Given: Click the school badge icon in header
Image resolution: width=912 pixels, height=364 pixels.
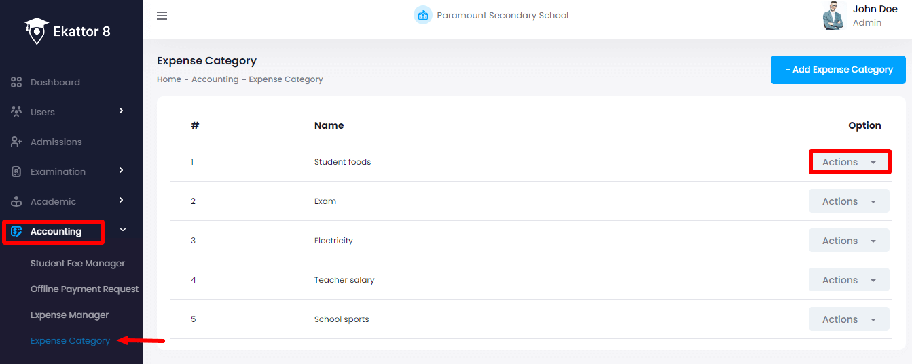Looking at the screenshot, I should coord(423,15).
